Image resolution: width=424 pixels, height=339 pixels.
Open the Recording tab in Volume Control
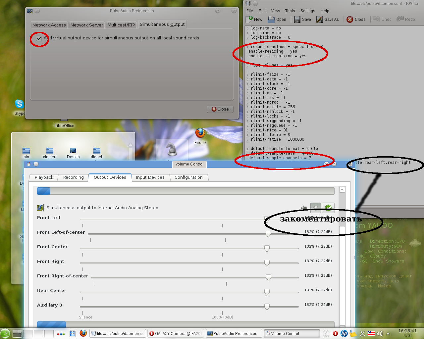pos(74,177)
